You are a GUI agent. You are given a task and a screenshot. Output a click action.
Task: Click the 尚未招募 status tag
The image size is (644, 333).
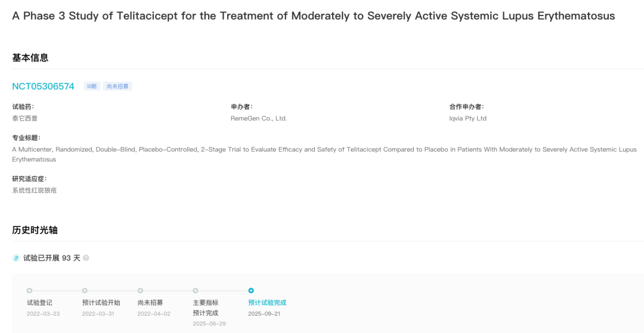(117, 86)
